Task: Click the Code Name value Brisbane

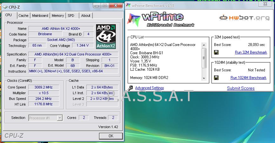Action: [45, 34]
